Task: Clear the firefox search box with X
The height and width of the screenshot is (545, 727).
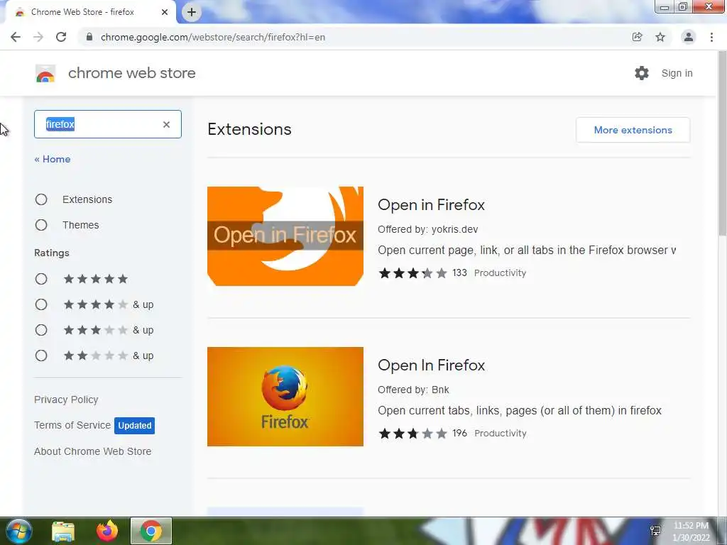Action: 166,124
